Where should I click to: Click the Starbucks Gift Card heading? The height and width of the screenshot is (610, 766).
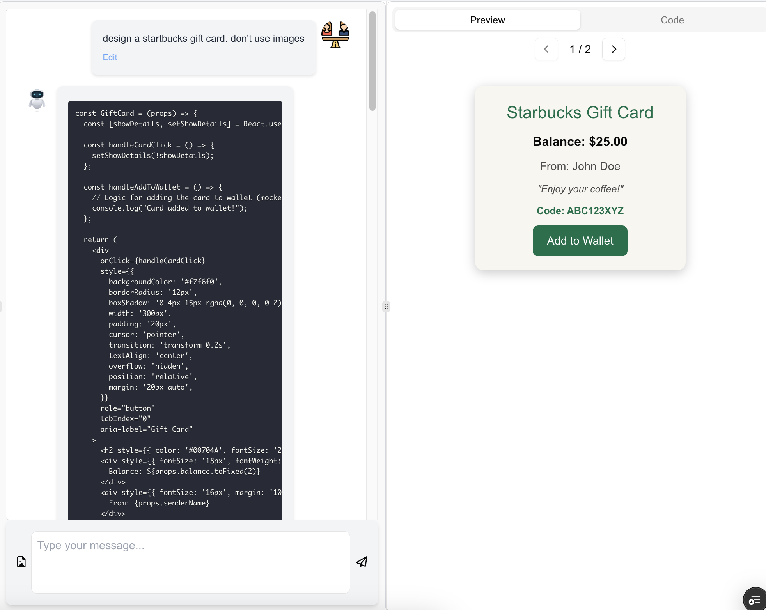click(580, 113)
